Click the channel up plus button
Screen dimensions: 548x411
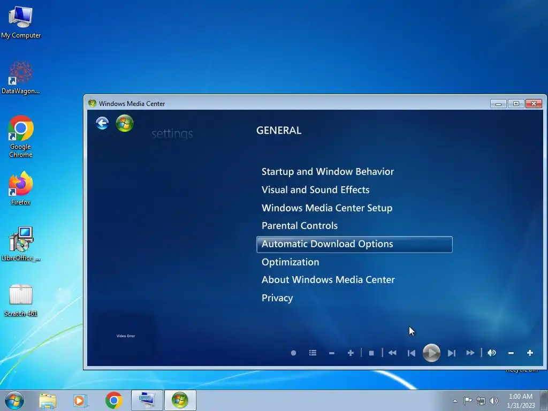pyautogui.click(x=351, y=353)
